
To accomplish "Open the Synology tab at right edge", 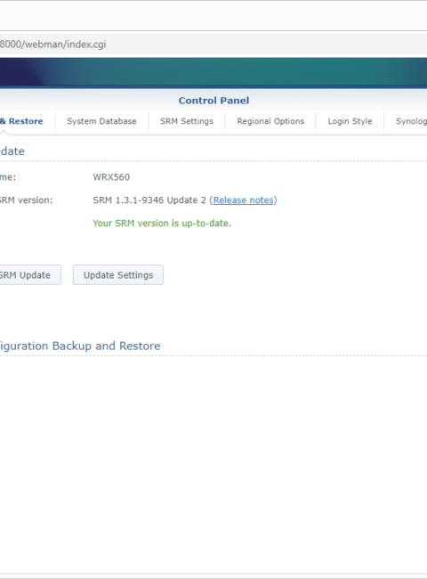I will point(411,121).
